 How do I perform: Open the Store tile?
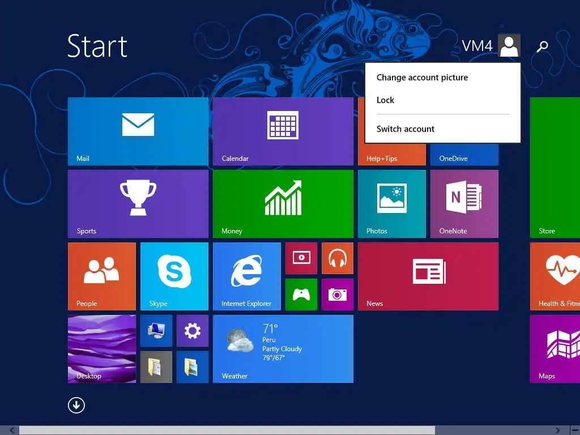tap(555, 167)
